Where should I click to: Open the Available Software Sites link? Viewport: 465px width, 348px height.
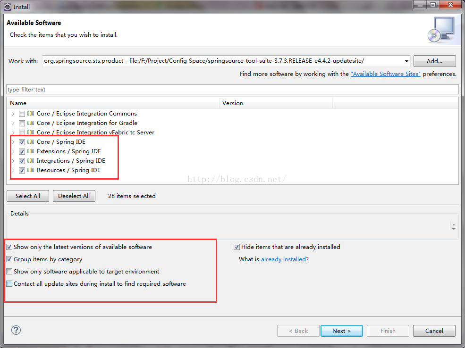point(386,74)
